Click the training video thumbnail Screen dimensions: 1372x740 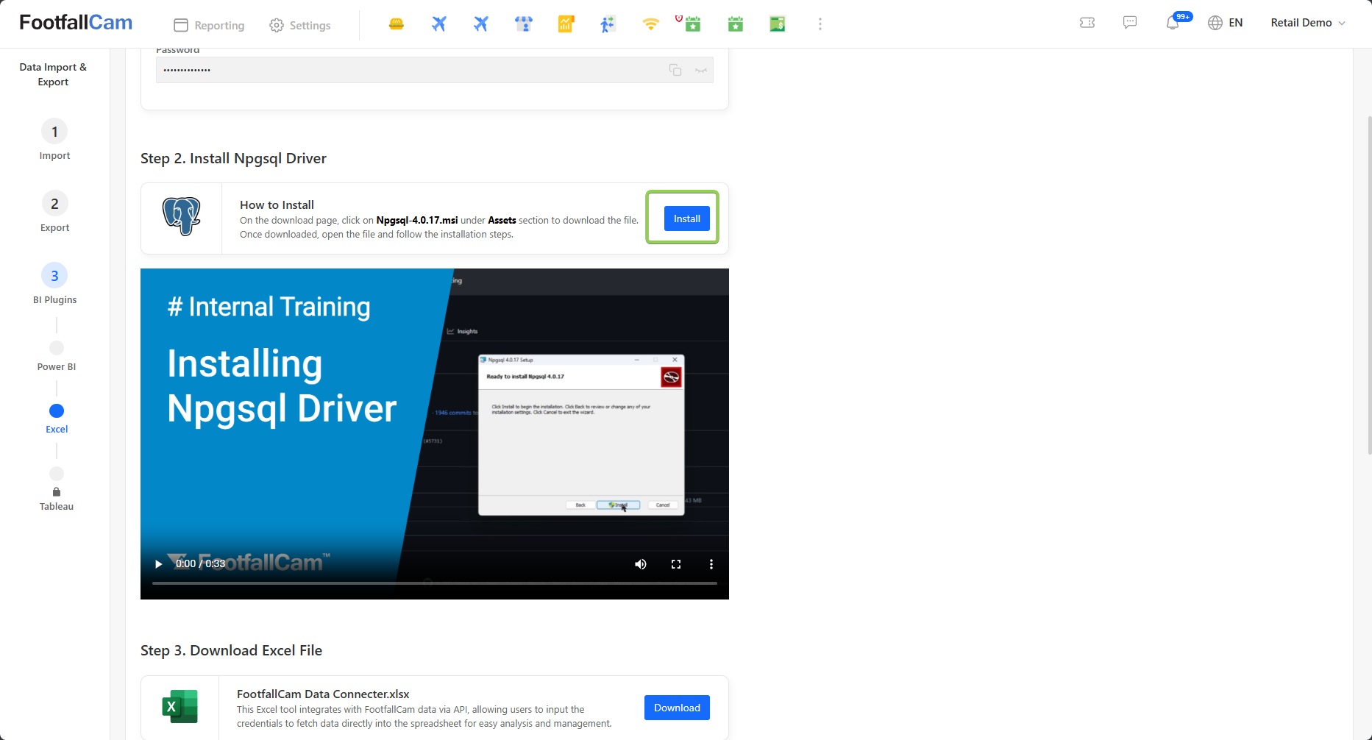click(x=435, y=434)
